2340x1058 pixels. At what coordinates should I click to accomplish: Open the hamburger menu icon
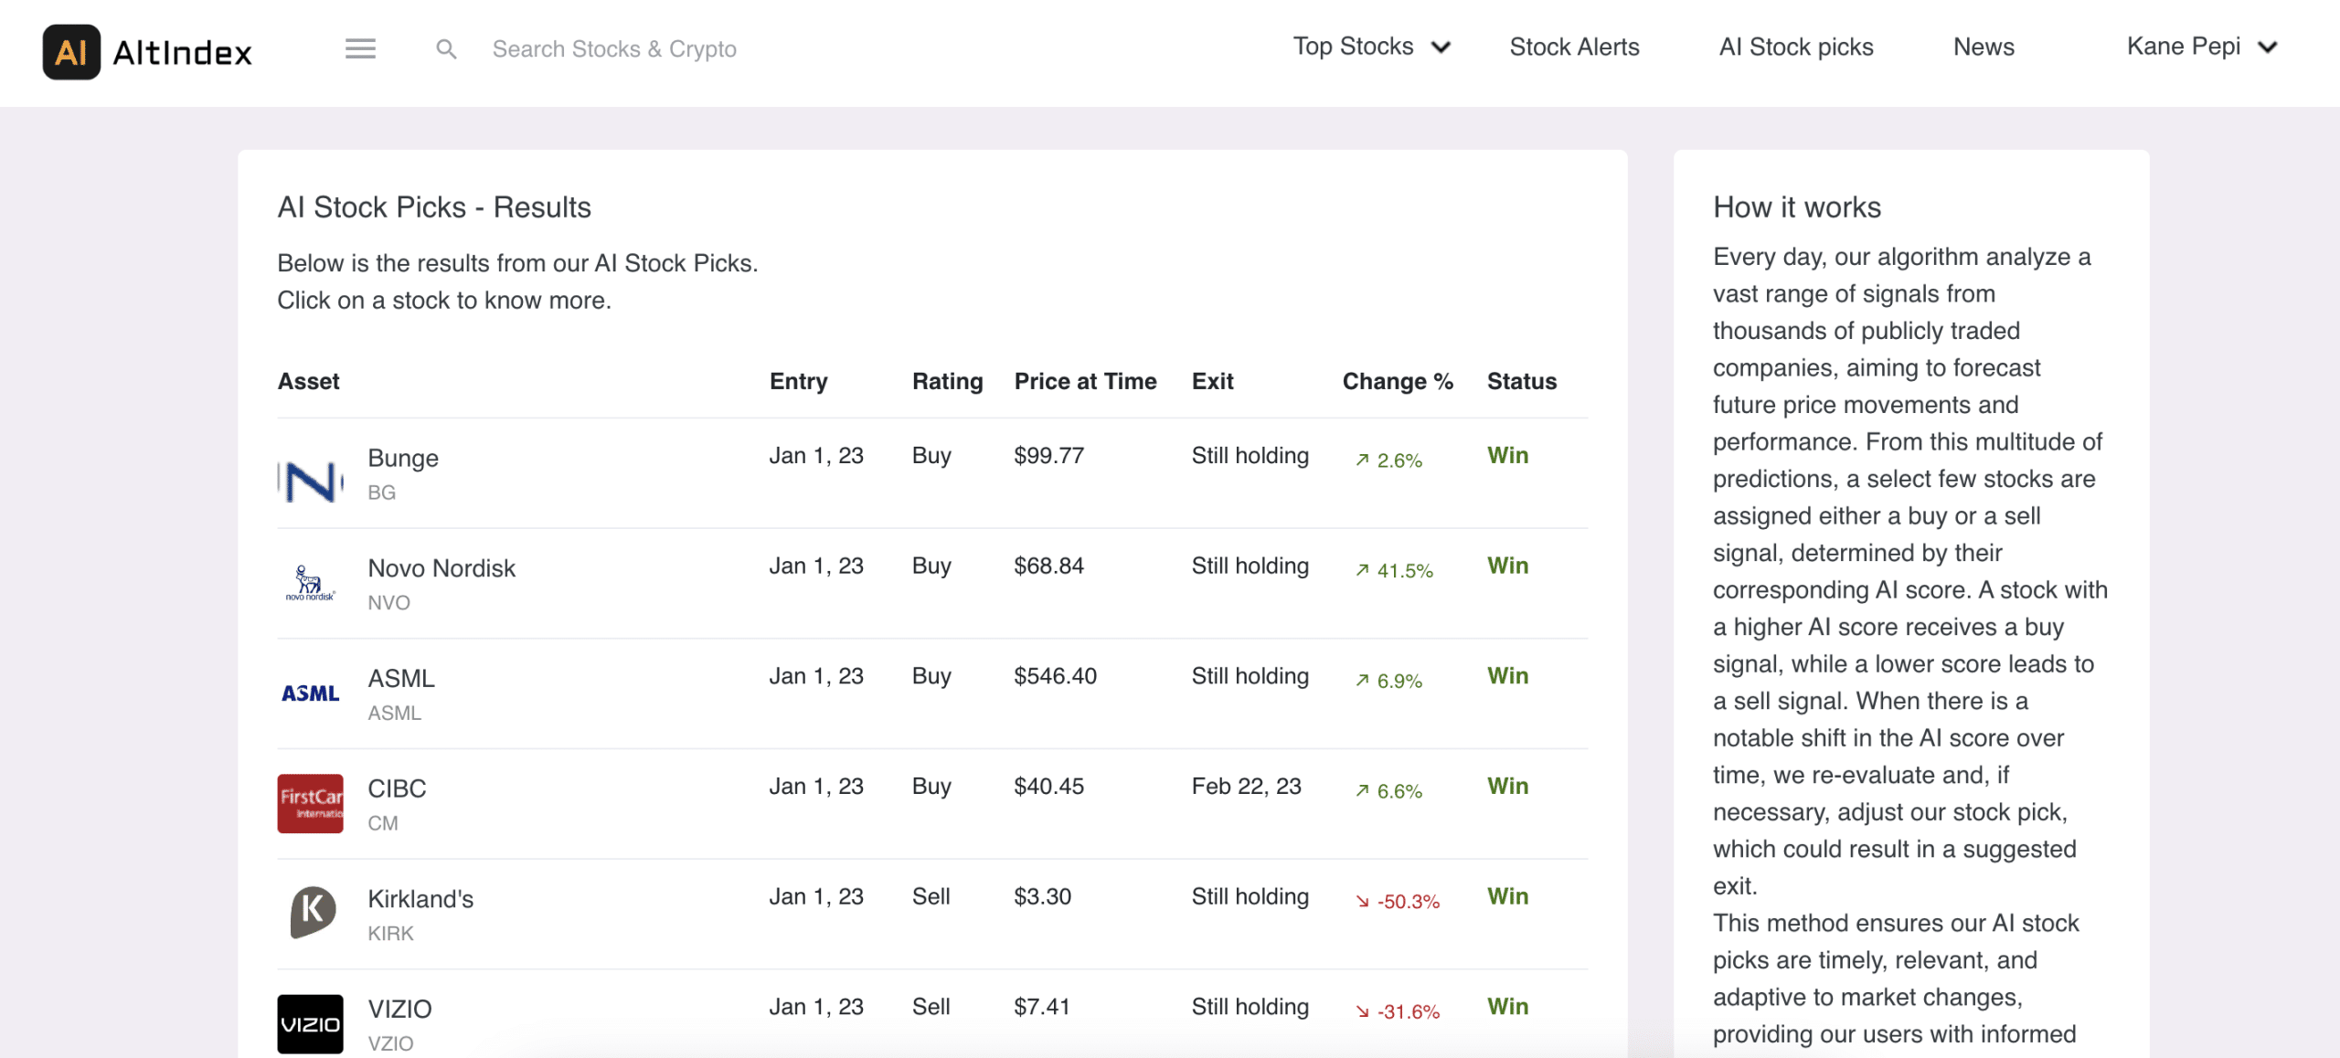point(360,48)
